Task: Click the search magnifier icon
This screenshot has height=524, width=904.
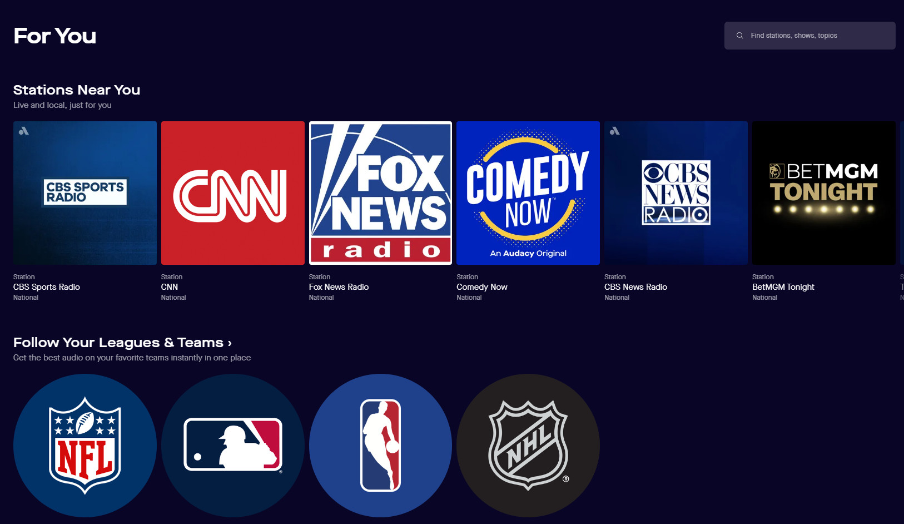Action: pos(739,36)
